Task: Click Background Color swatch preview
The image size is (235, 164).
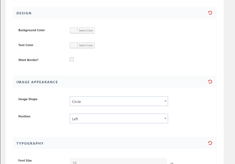Action: (74, 30)
